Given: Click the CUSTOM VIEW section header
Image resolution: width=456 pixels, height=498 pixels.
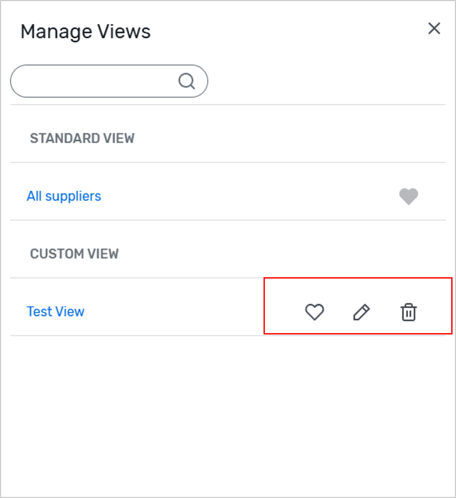Looking at the screenshot, I should pyautogui.click(x=74, y=254).
